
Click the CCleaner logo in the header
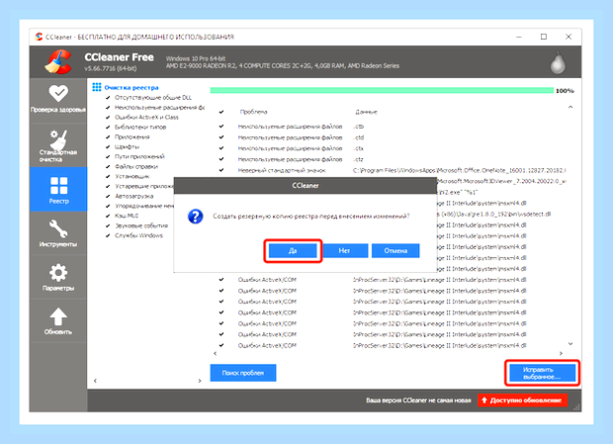coord(58,61)
